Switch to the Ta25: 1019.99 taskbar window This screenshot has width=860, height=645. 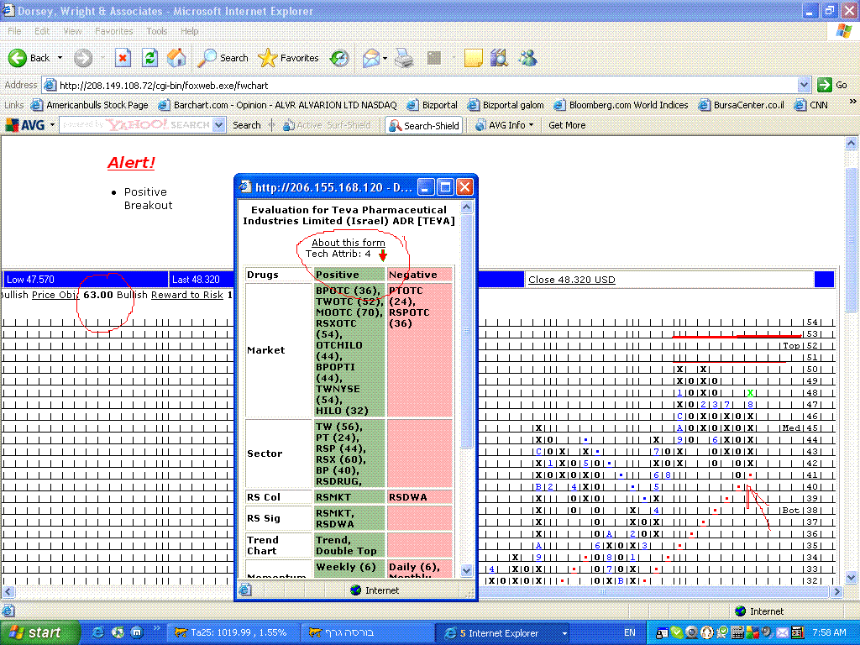232,633
